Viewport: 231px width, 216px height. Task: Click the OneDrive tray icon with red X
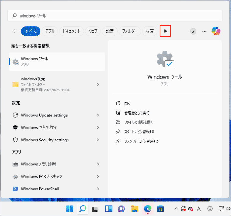pos(191,209)
